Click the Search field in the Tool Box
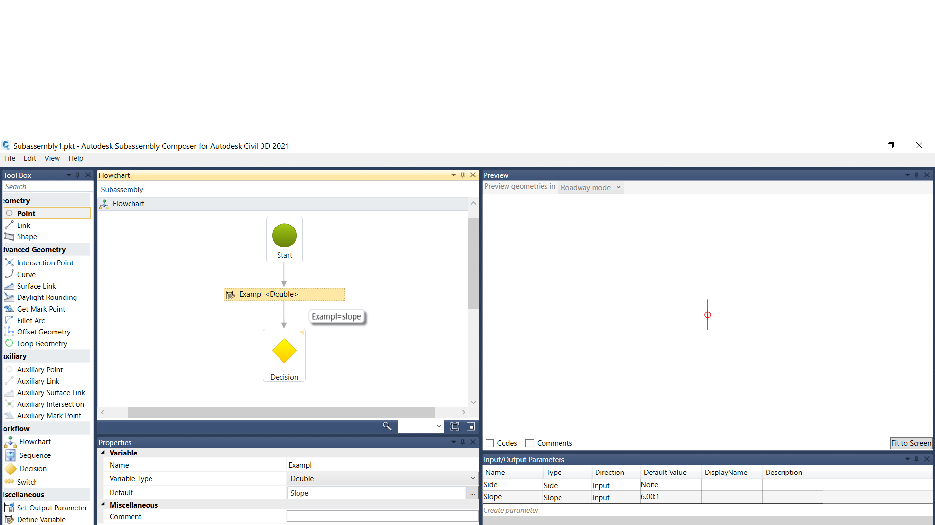The image size is (935, 525). [x=46, y=186]
